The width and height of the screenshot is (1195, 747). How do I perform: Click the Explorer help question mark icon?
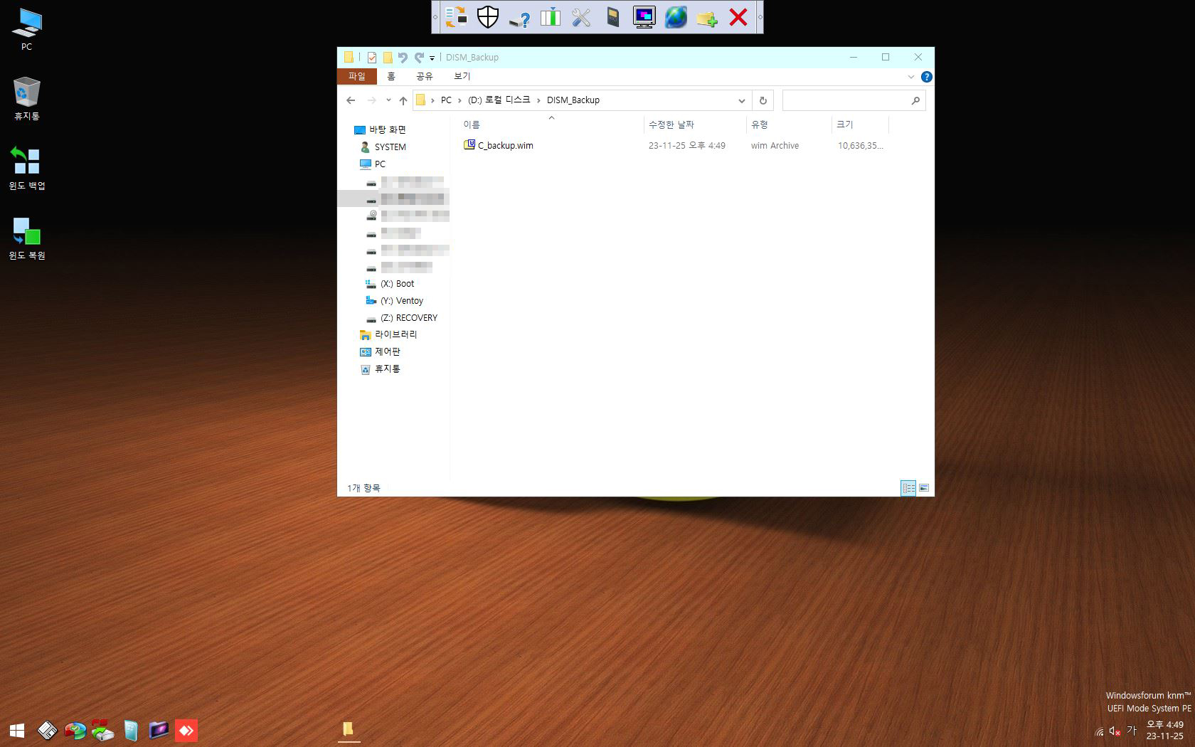tap(926, 77)
